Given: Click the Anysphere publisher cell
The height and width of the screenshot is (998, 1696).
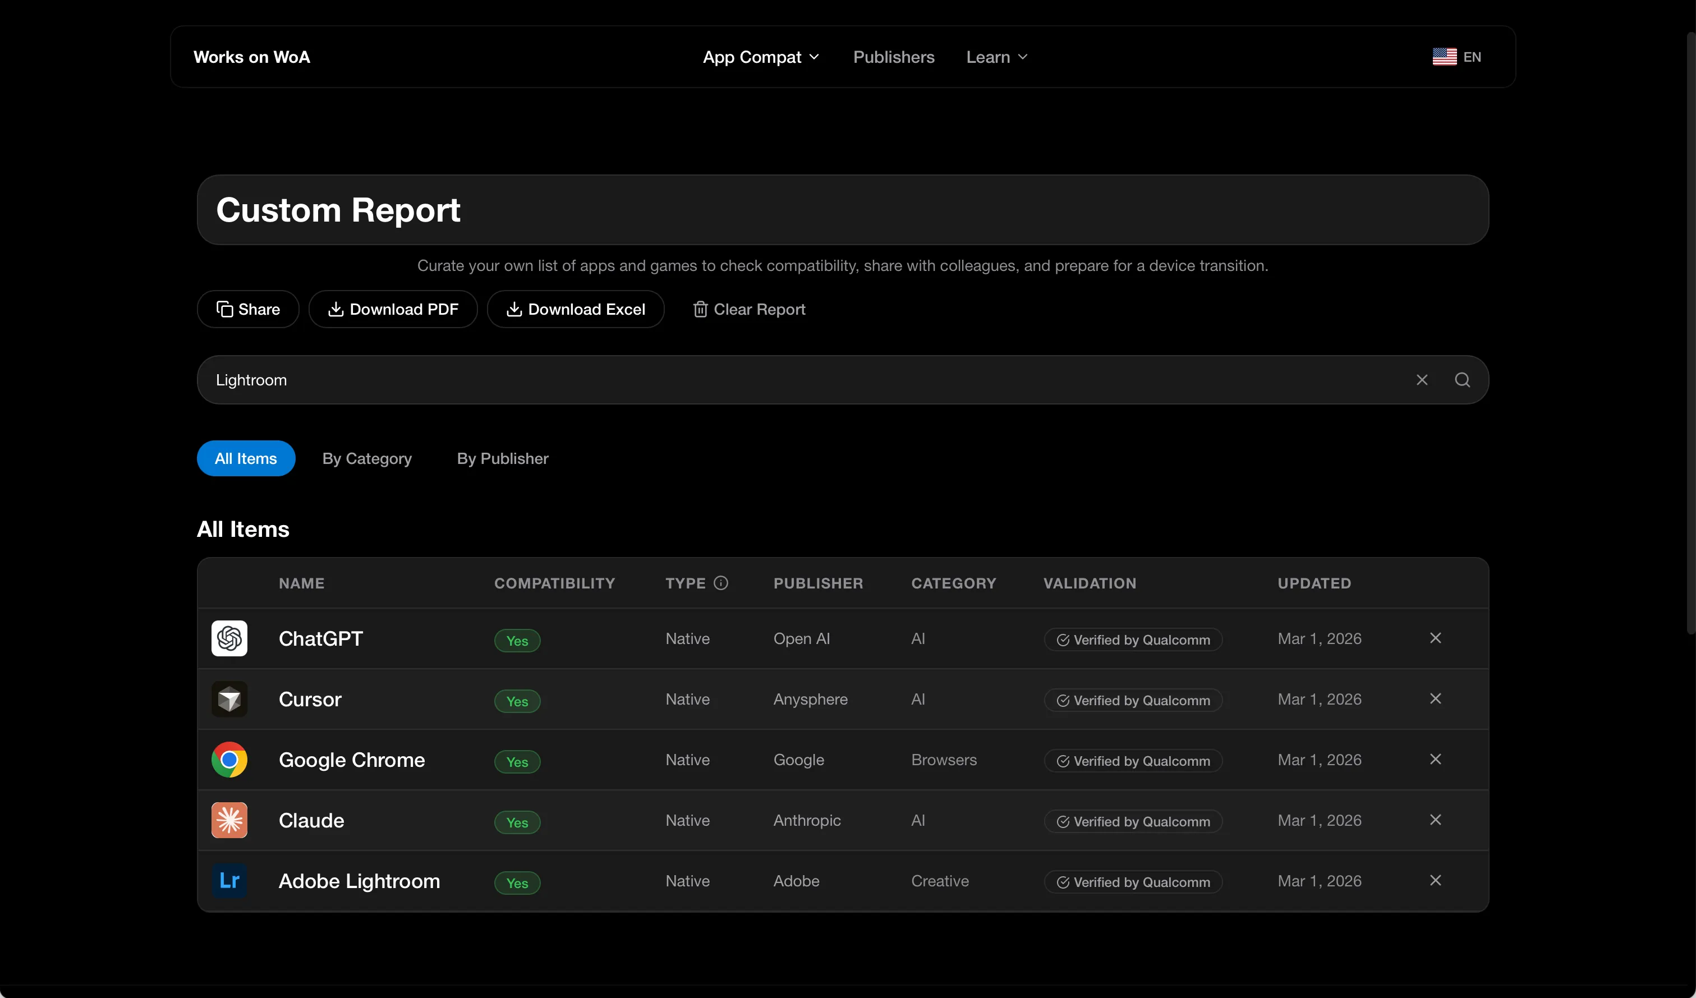Looking at the screenshot, I should (810, 699).
